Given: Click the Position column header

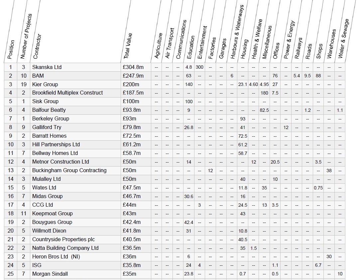Looking at the screenshot, I should [x=11, y=50].
